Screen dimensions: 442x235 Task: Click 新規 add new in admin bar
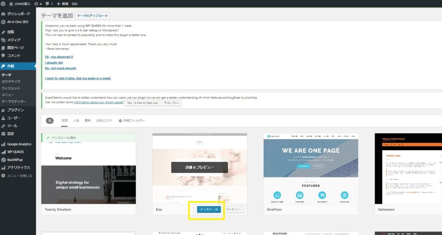[63, 3]
